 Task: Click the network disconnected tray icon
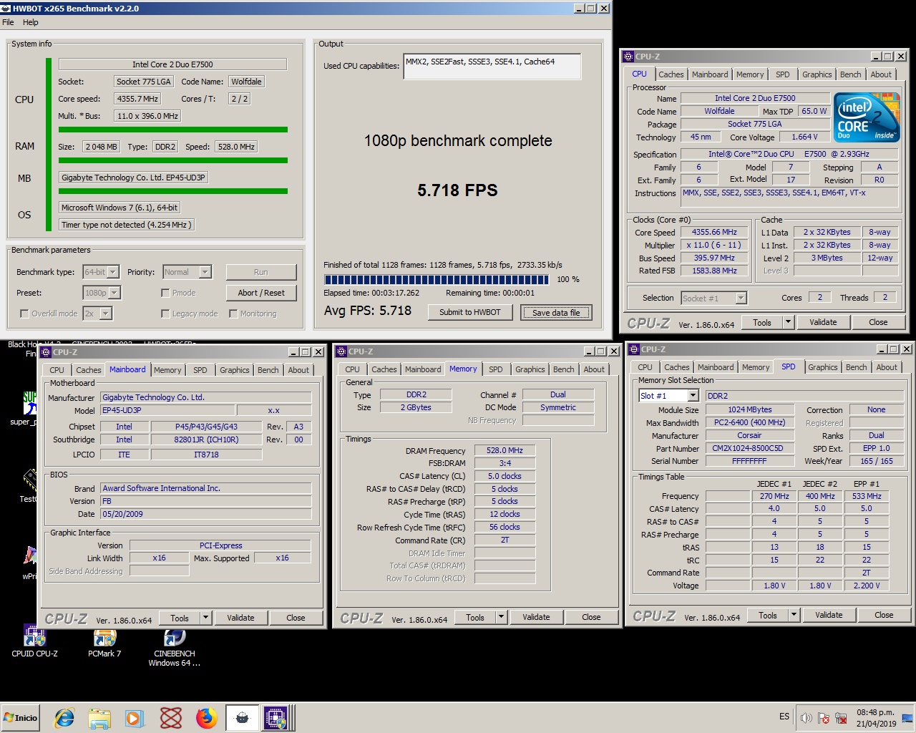841,717
